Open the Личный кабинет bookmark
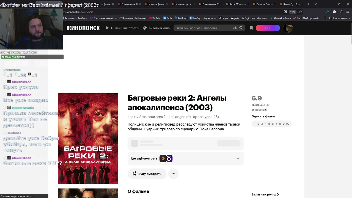This screenshot has width=352, height=198. click(280, 18)
